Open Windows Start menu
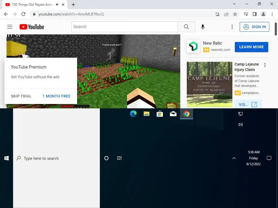The height and width of the screenshot is (208, 278). (7, 158)
